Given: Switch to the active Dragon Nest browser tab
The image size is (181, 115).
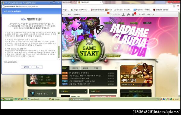Looking at the screenshot, I should [x=90, y=2].
